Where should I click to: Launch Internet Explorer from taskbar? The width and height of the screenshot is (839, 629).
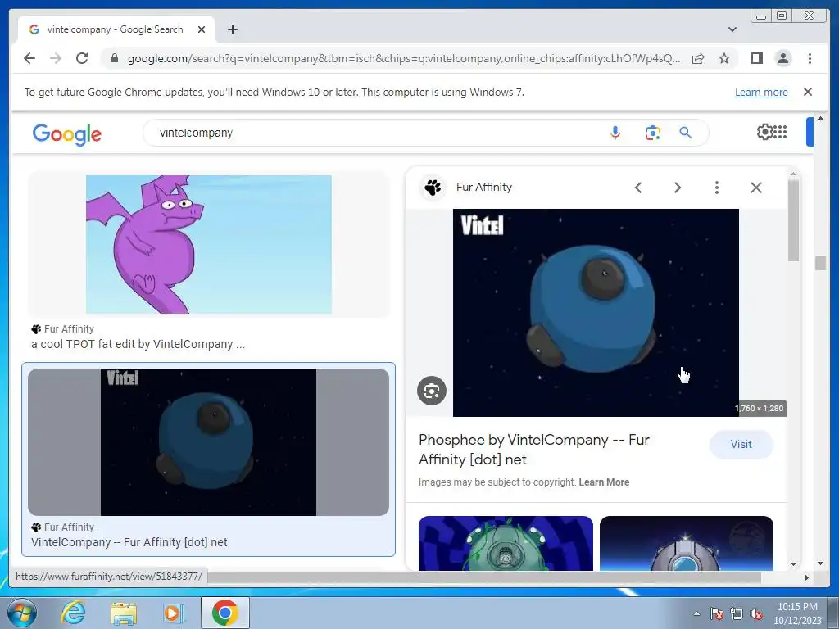(x=73, y=613)
